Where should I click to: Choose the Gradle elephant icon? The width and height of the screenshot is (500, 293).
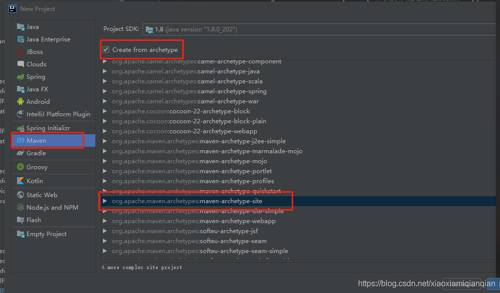[x=20, y=153]
